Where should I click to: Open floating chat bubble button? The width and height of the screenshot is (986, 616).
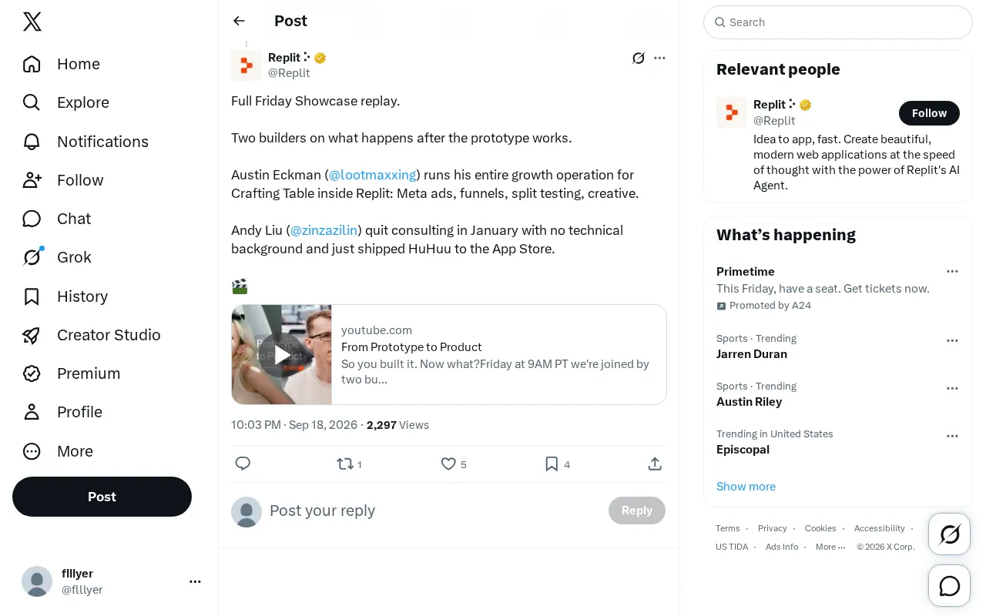[950, 586]
